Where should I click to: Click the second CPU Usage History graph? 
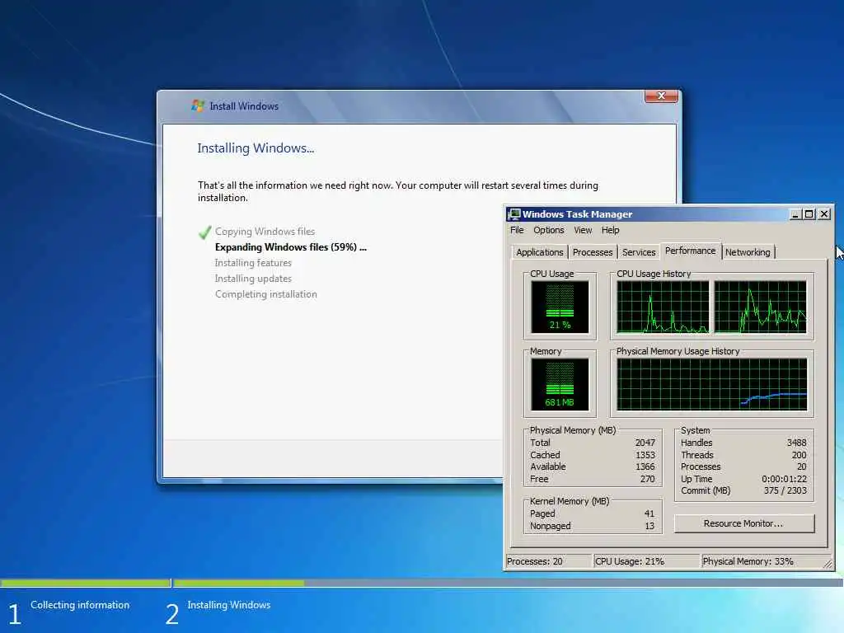click(761, 307)
